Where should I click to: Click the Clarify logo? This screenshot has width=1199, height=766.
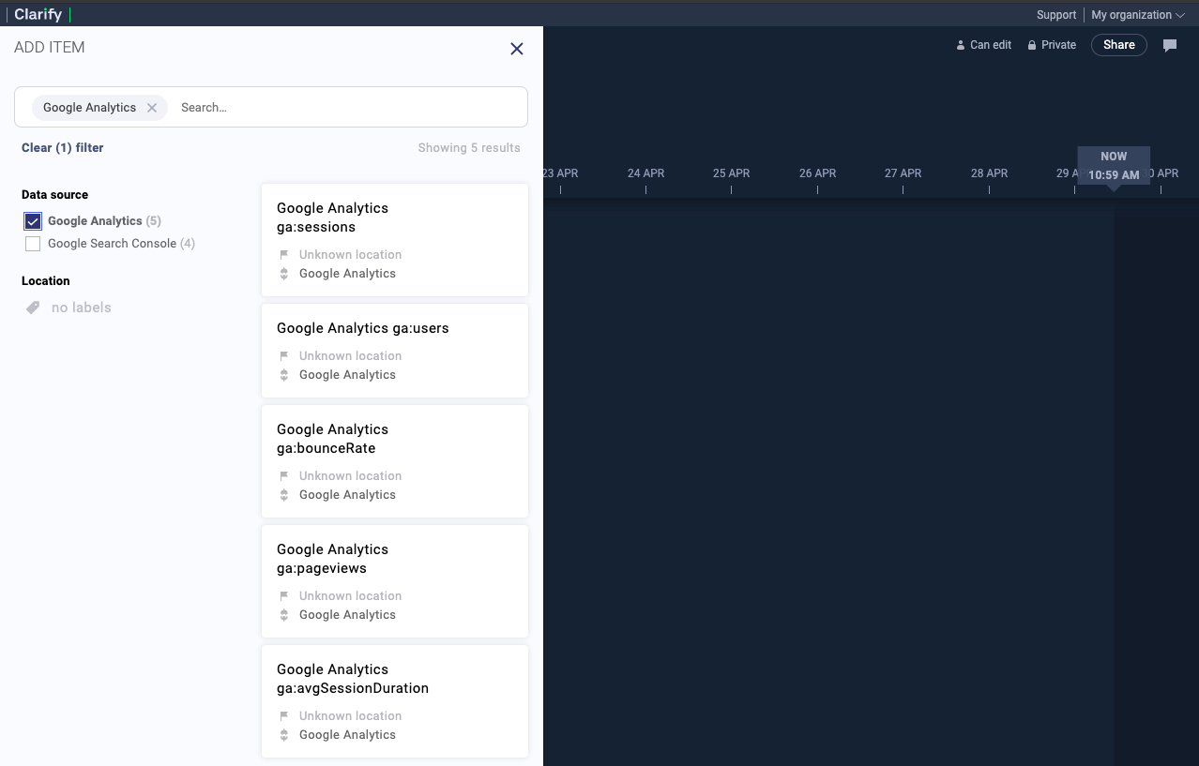(x=38, y=15)
